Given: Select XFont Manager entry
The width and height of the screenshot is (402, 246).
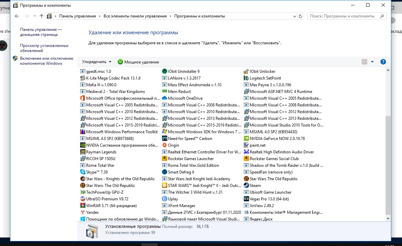Looking at the screenshot, I should pos(179,205).
